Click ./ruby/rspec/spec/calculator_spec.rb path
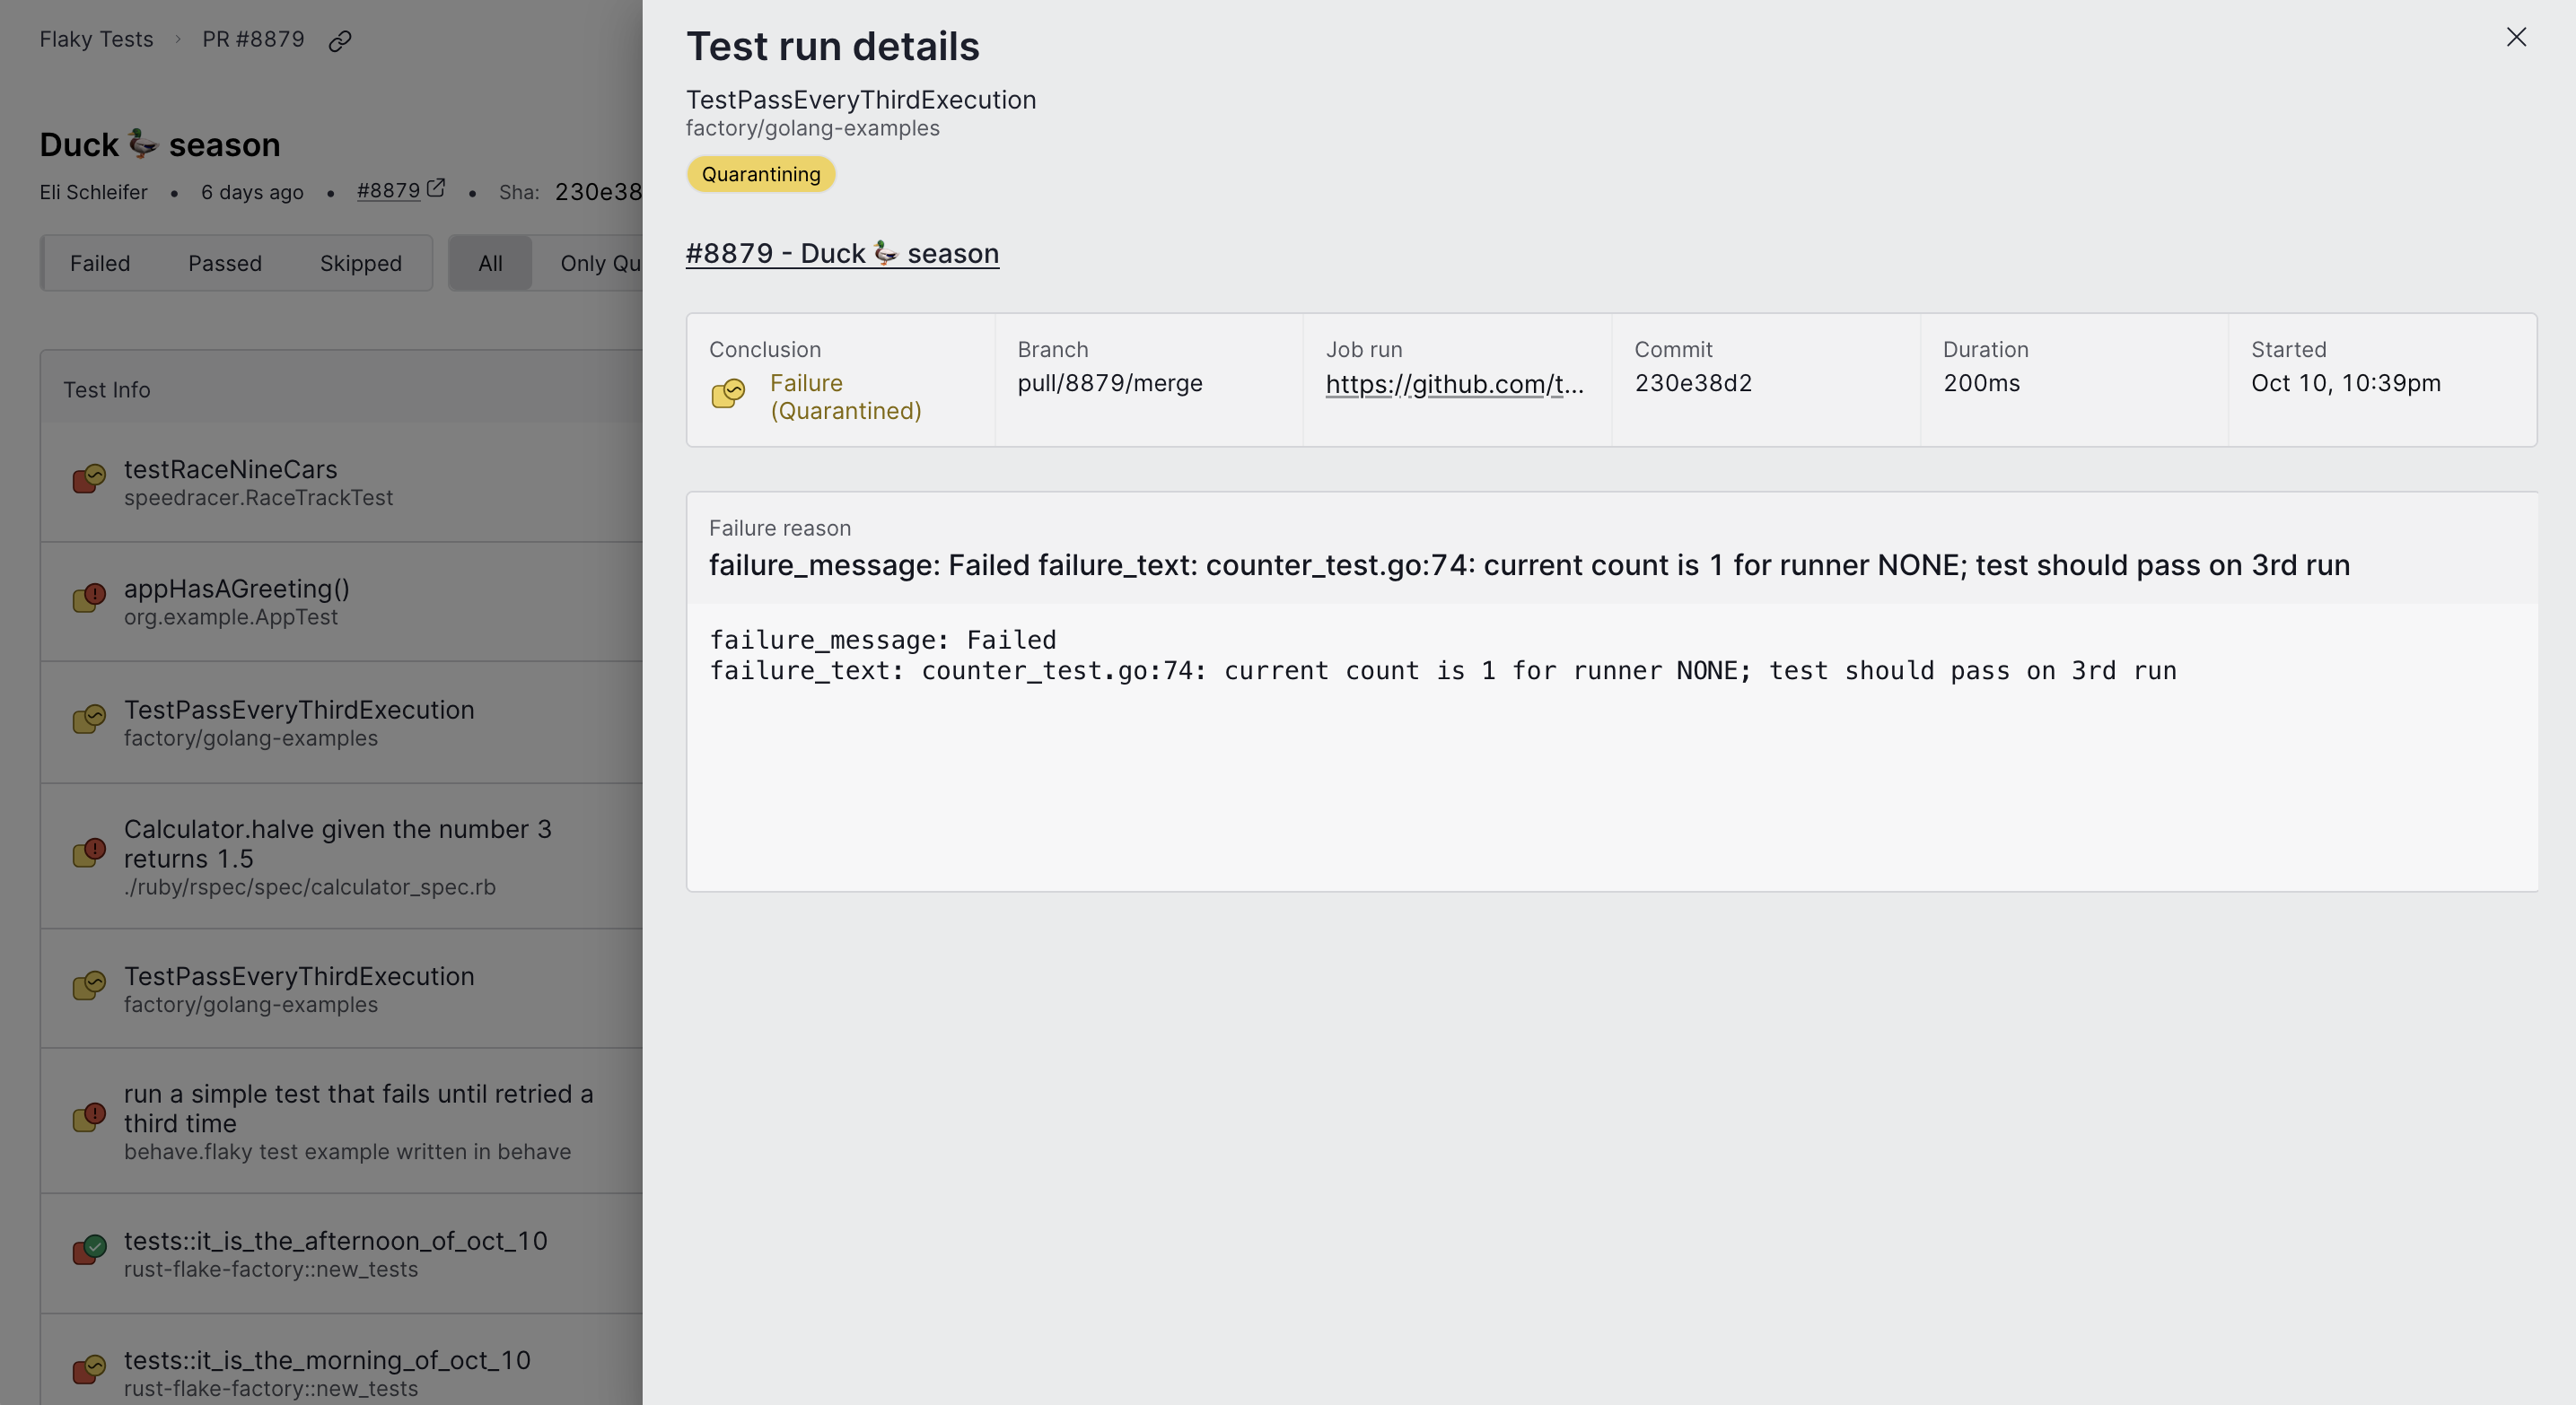 pyautogui.click(x=310, y=886)
